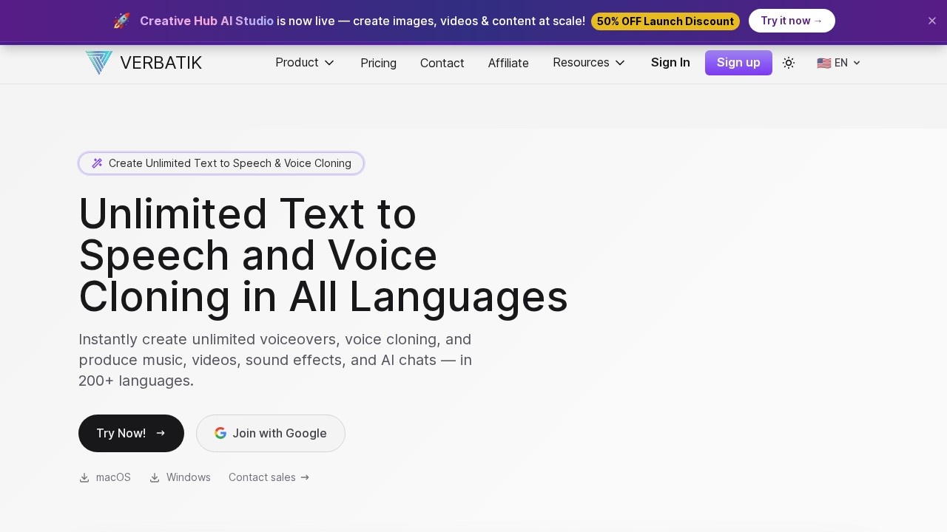The image size is (947, 532).
Task: Click the 50% OFF Launch Discount badge
Action: coord(665,21)
